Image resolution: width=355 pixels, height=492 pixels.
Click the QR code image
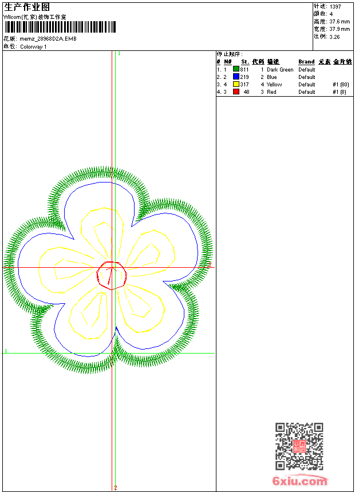299,446
